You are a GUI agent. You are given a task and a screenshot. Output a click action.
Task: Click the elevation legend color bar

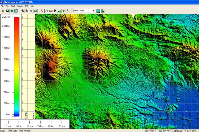[16, 66]
